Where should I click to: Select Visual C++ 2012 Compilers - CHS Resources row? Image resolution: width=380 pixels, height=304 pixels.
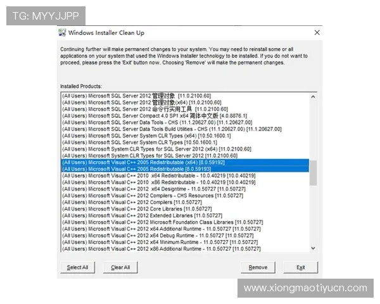coord(185,196)
